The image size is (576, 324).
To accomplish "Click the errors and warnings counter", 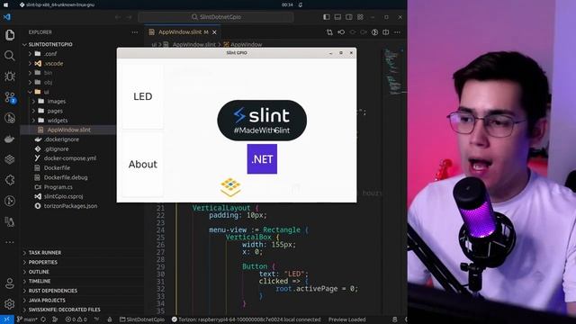I will 76,319.
